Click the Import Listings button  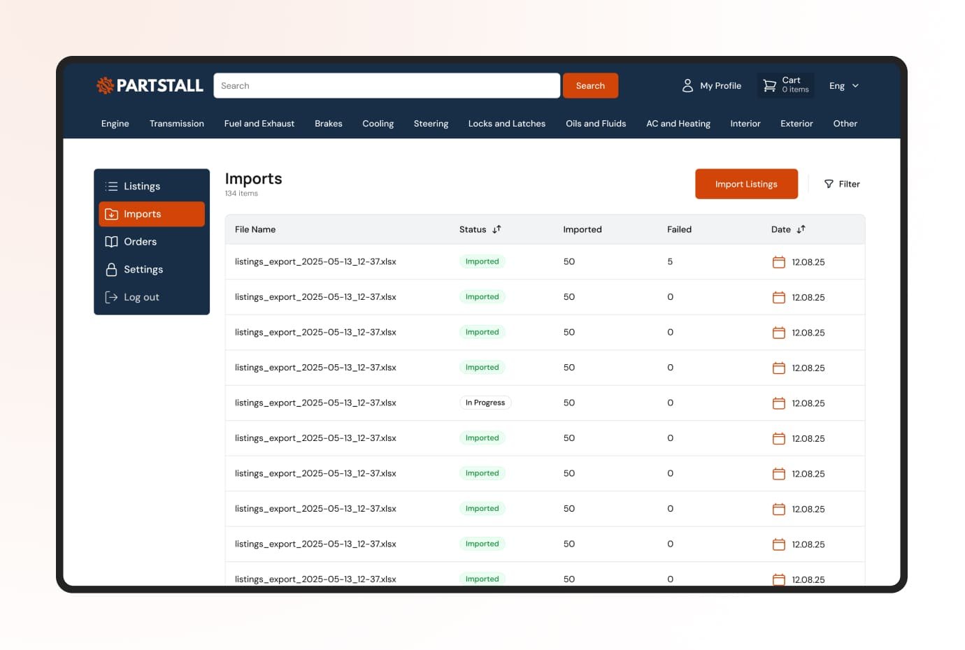click(746, 184)
